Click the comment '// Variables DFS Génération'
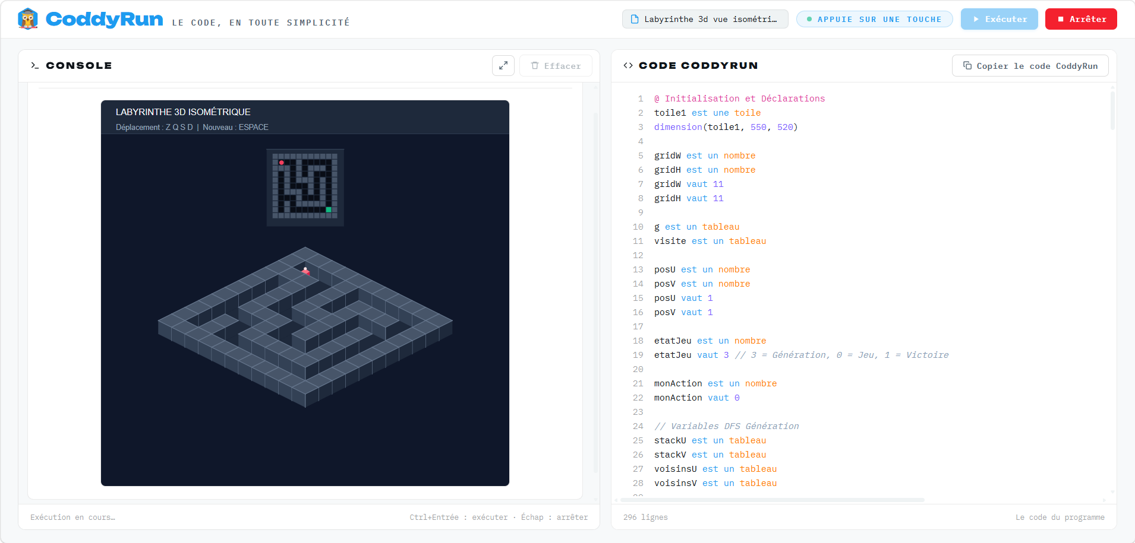The width and height of the screenshot is (1135, 543). (726, 426)
